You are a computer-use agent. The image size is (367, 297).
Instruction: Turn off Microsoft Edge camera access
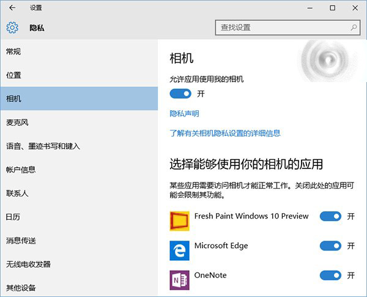click(x=330, y=246)
